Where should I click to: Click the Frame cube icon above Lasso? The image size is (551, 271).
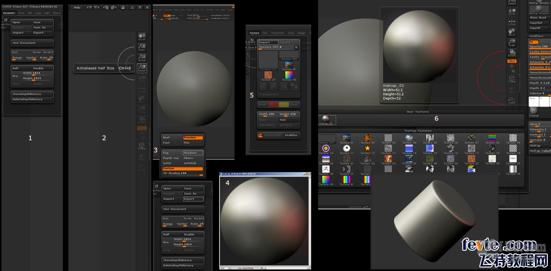(x=512, y=79)
